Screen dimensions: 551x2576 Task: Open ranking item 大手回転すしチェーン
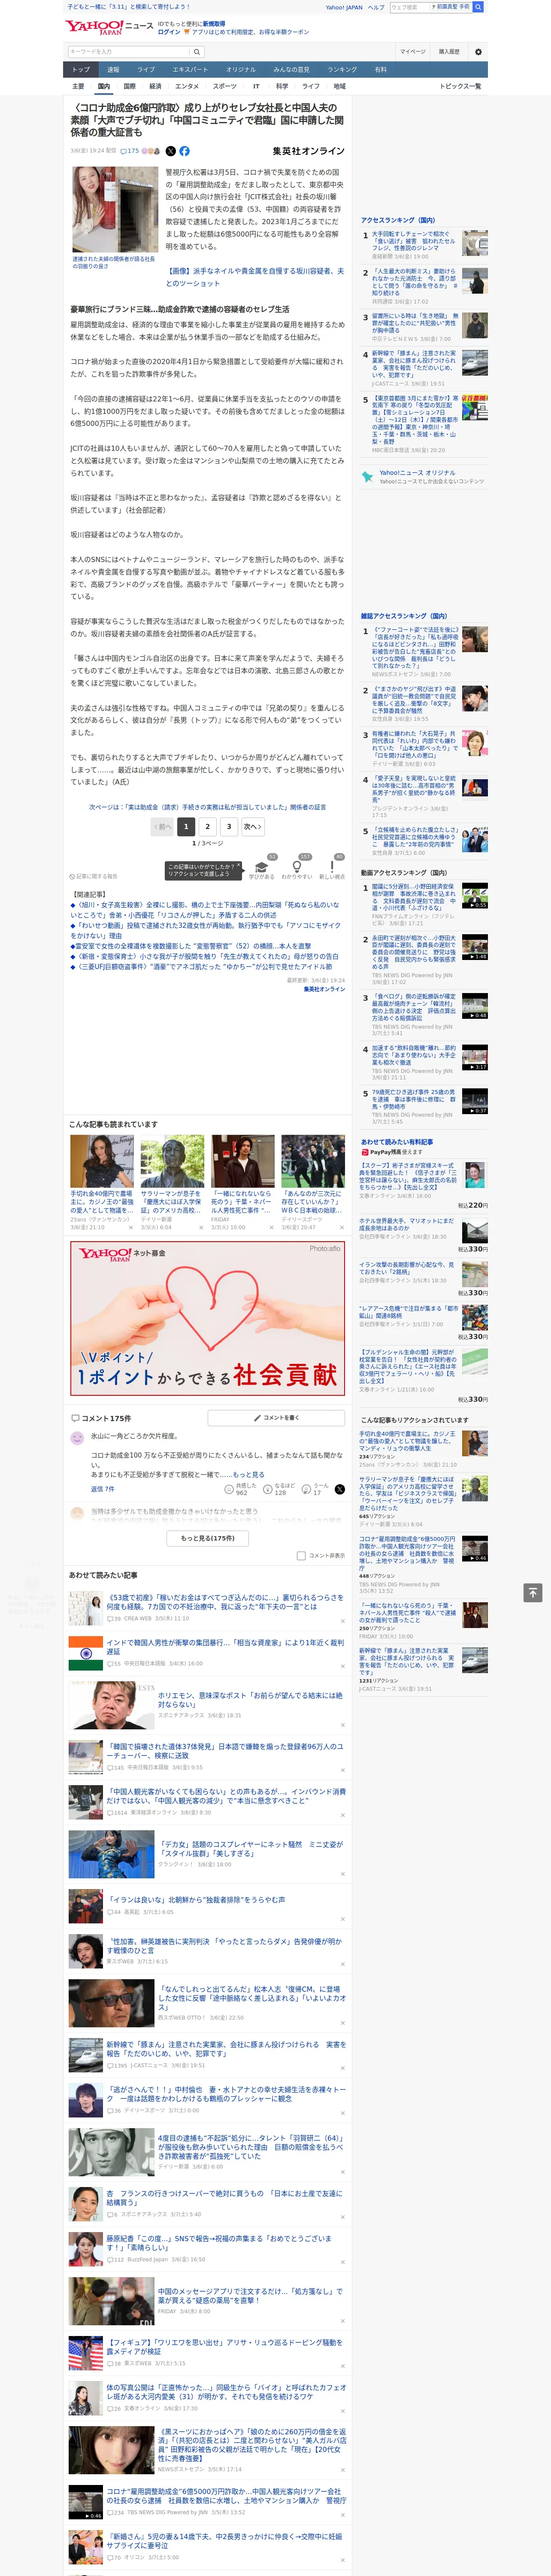coord(414,240)
